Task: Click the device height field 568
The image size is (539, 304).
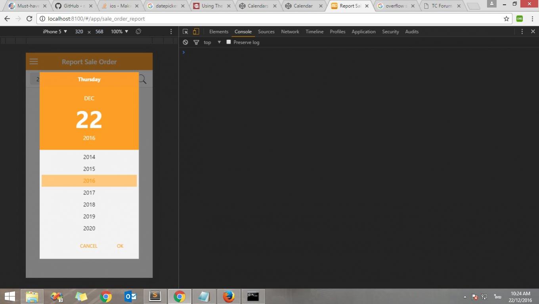Action: 99,32
